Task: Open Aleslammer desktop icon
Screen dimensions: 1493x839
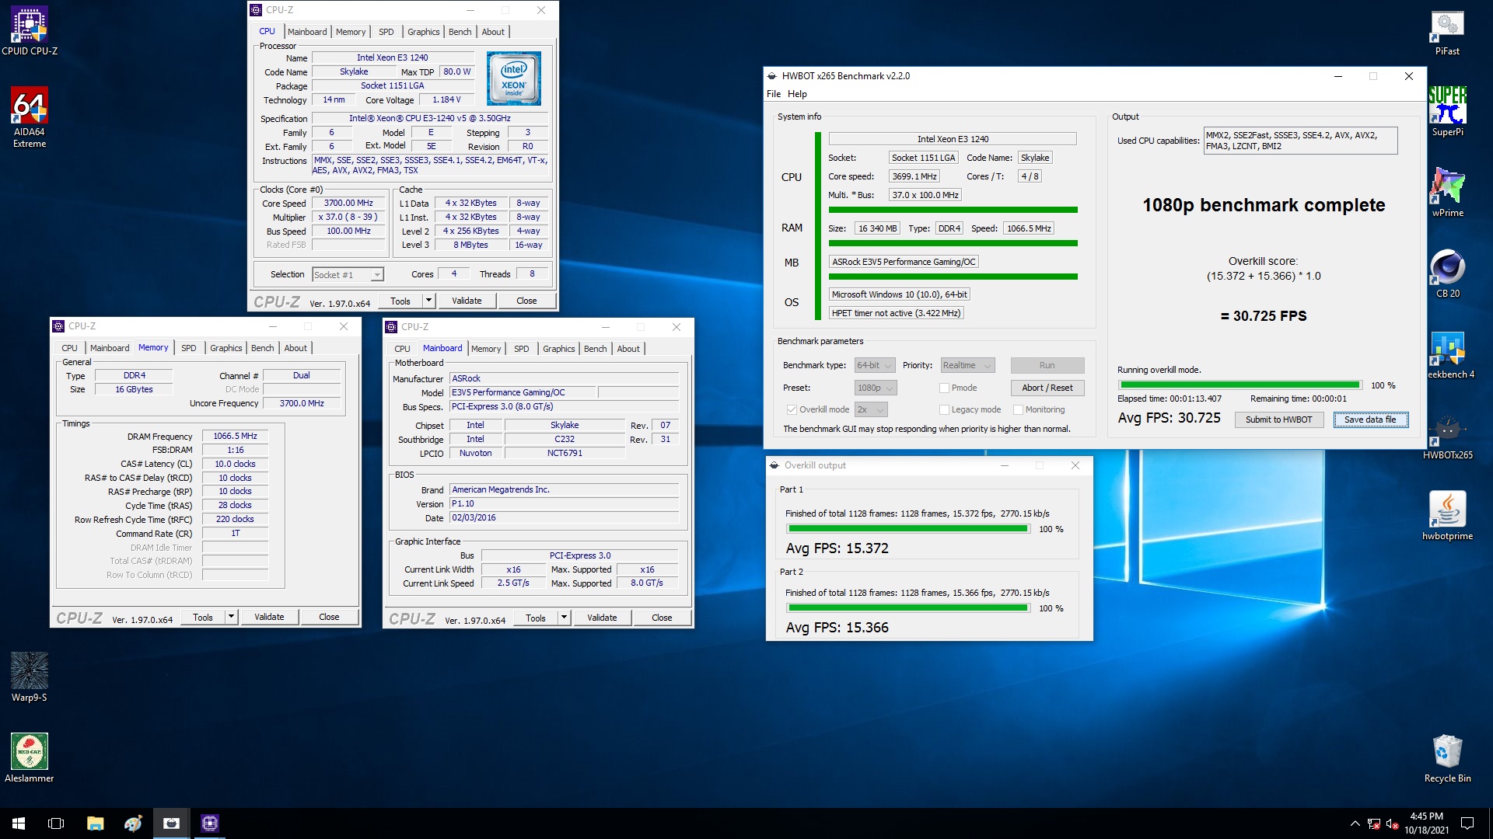Action: coord(30,758)
